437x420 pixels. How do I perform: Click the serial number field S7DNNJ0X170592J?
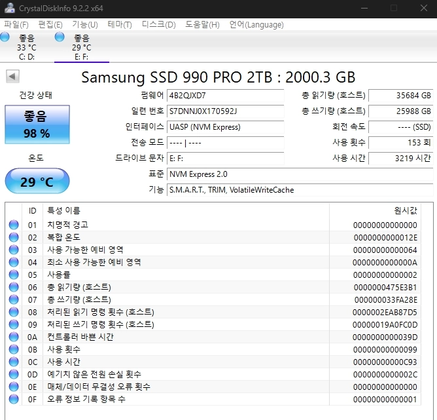[225, 111]
